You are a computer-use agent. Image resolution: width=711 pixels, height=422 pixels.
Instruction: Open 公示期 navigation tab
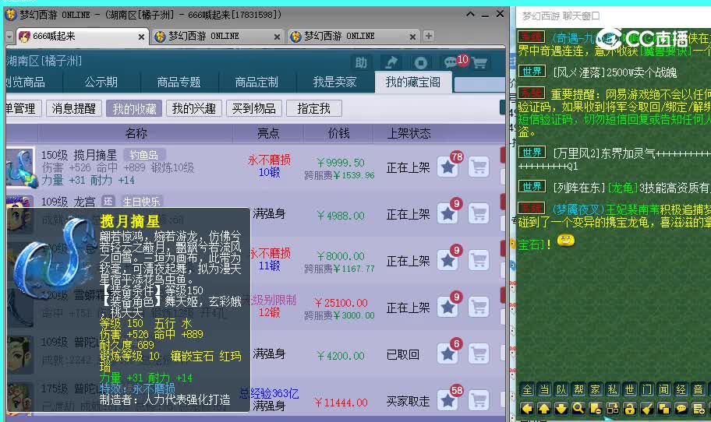click(101, 82)
